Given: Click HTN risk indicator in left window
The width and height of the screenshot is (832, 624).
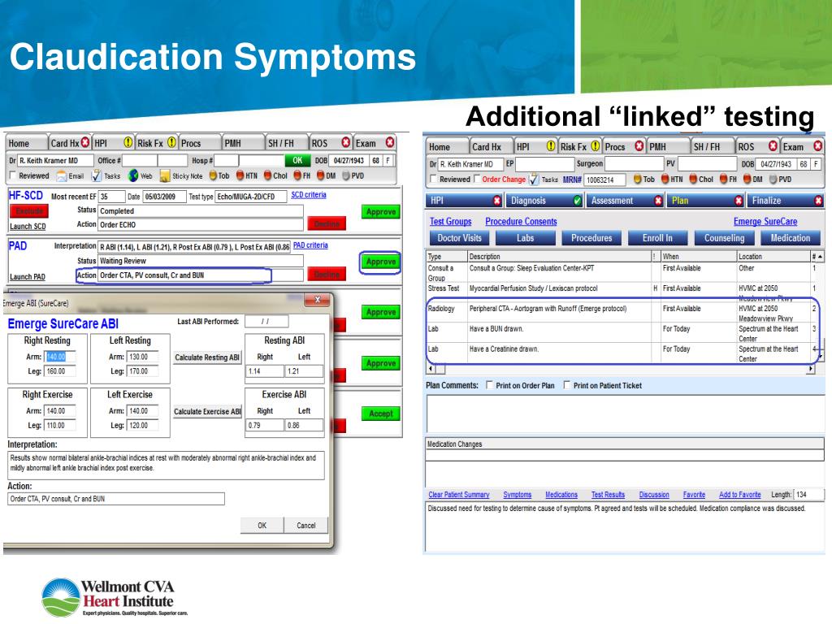Looking at the screenshot, I should [x=240, y=175].
